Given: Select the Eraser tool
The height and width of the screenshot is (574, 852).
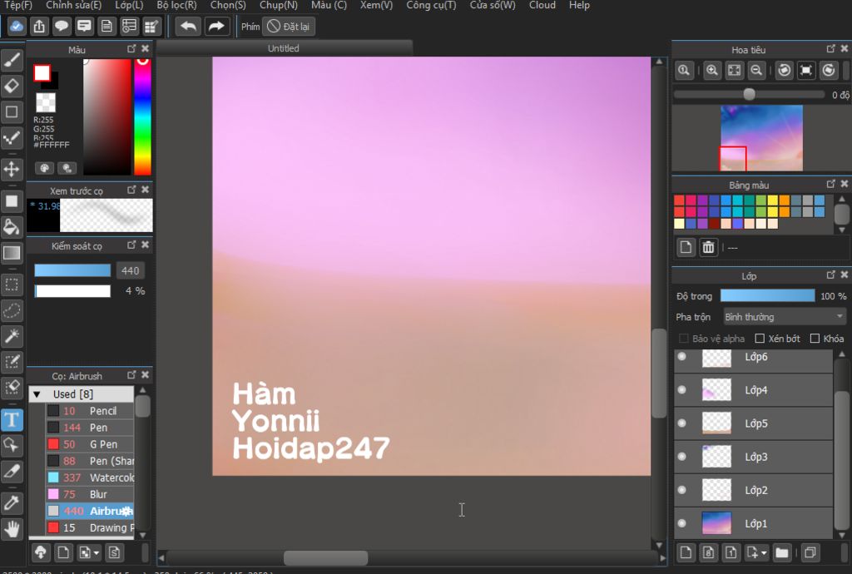Looking at the screenshot, I should point(12,86).
